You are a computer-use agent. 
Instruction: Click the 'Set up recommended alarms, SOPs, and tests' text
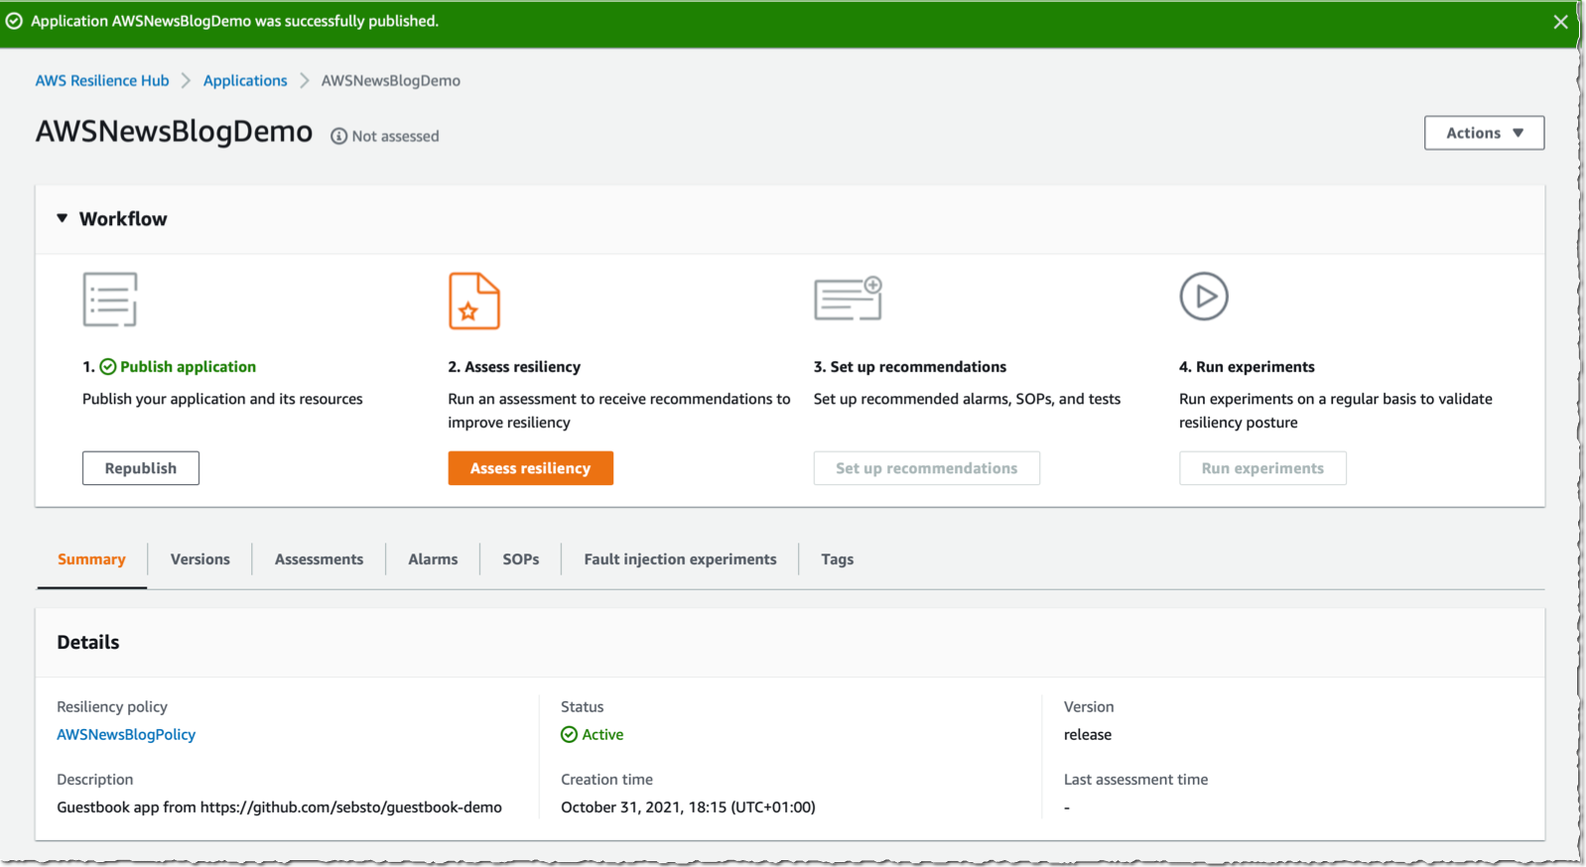(x=967, y=399)
